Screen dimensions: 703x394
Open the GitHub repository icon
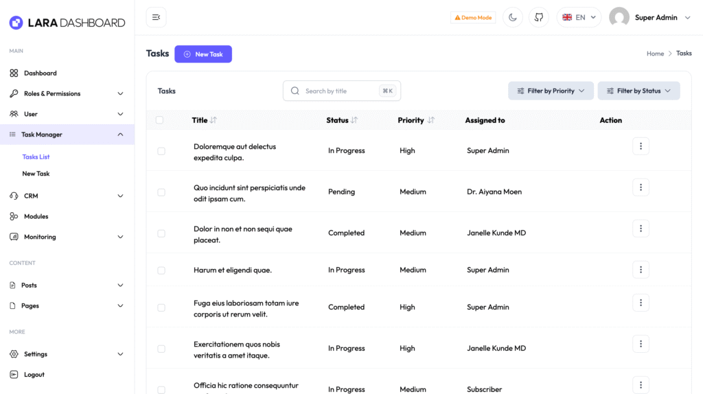[538, 17]
